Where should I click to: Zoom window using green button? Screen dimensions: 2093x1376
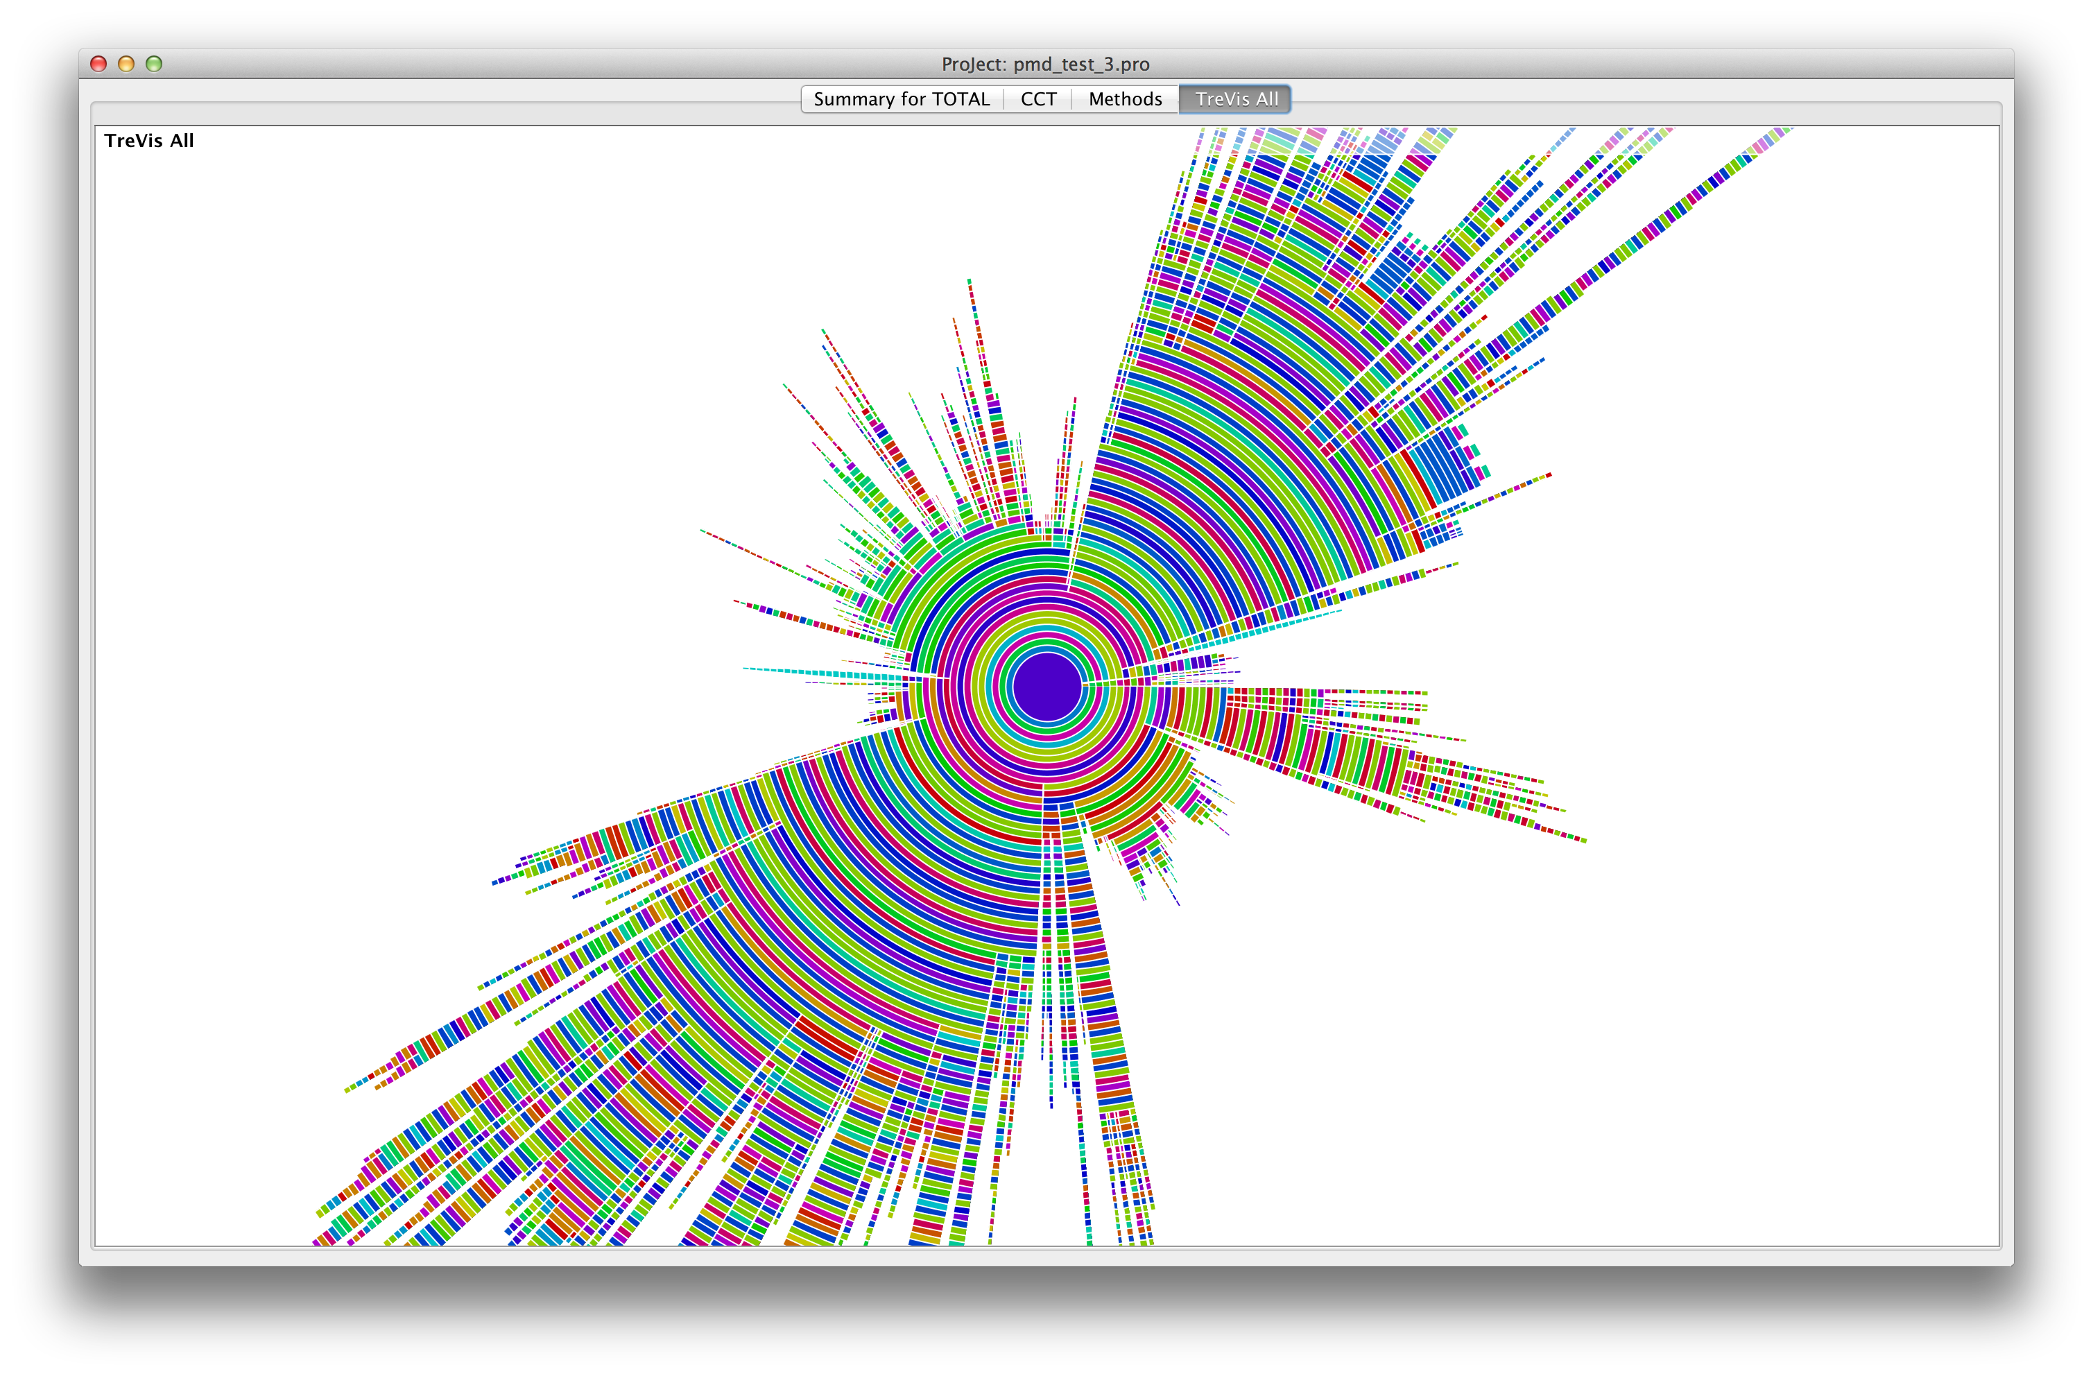tap(154, 63)
